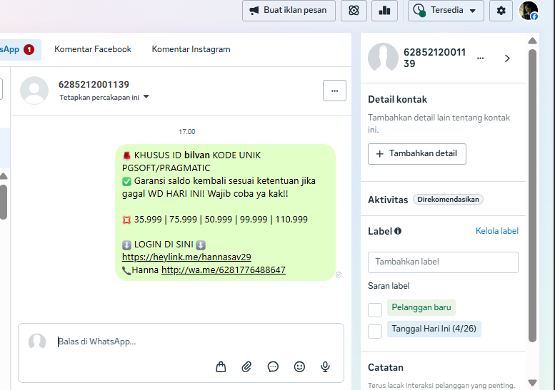Click the right panel contact avatar
This screenshot has height=390, width=555.
383,58
